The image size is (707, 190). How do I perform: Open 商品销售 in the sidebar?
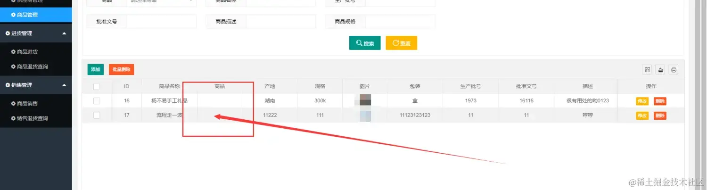pos(36,103)
